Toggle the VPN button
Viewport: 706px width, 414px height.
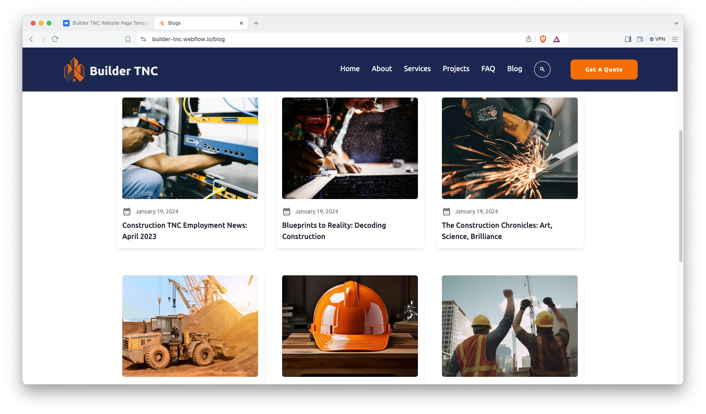tap(657, 39)
